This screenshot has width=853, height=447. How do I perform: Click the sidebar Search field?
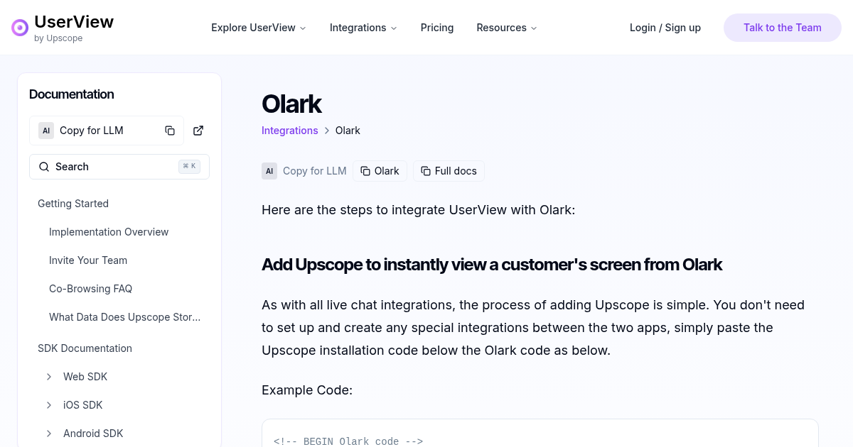(x=119, y=167)
